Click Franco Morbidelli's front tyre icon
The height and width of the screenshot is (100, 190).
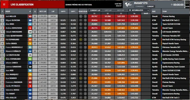(x=81, y=47)
